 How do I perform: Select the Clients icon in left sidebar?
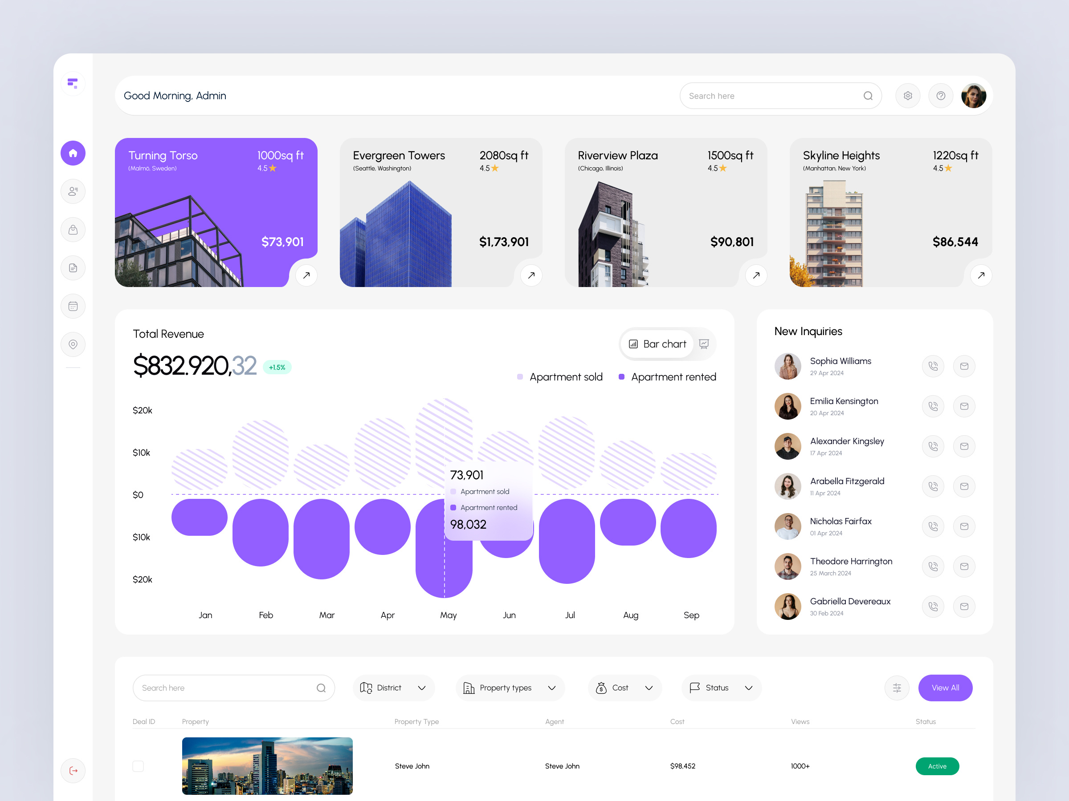click(73, 191)
